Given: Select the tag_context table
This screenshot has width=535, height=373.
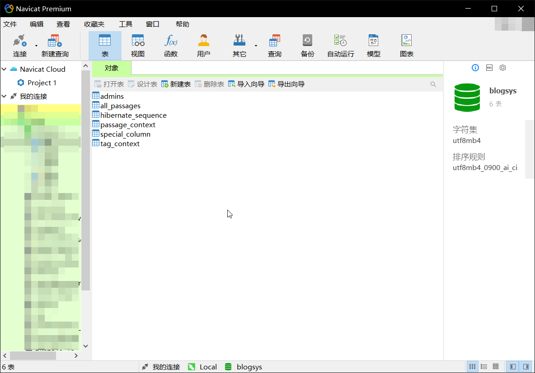Looking at the screenshot, I should (x=116, y=144).
